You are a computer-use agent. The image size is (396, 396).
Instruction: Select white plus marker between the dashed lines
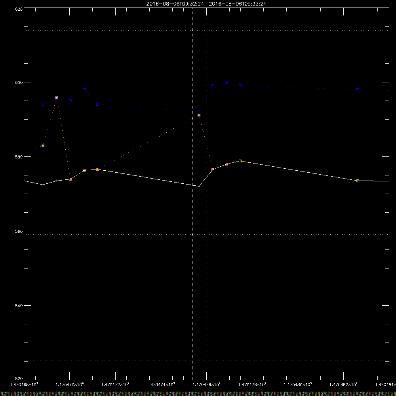tap(199, 187)
